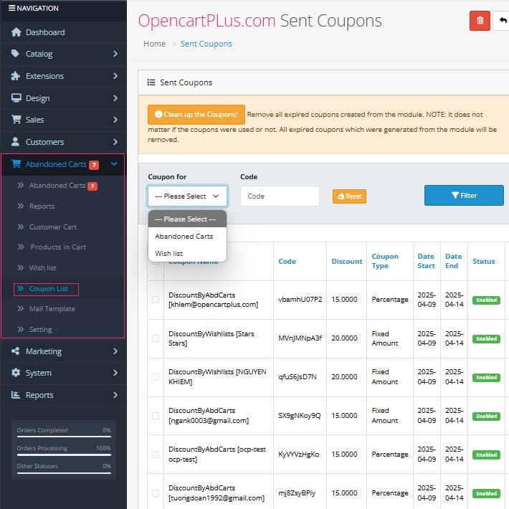
Task: Click the double-chevron icon beside Coupon List
Action: click(x=21, y=289)
